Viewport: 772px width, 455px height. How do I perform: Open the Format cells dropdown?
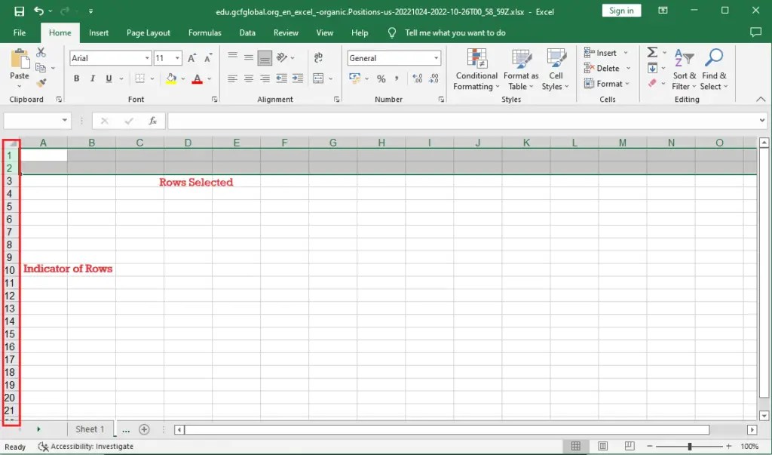click(607, 84)
